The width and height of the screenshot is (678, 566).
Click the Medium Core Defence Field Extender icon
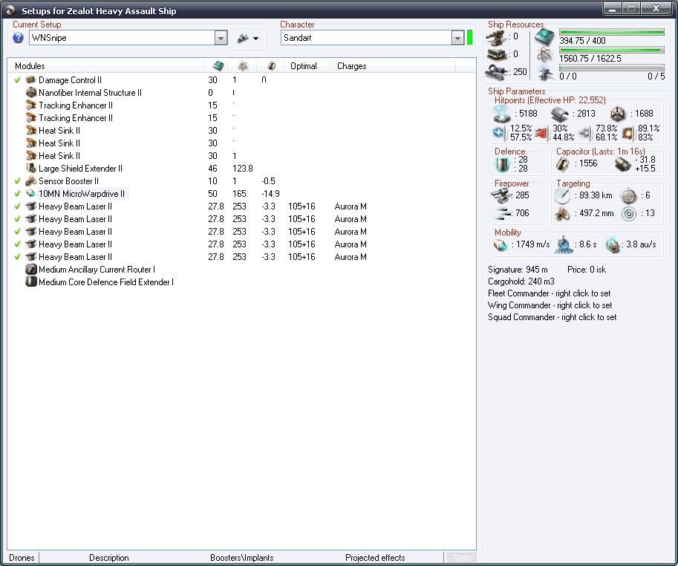[x=30, y=282]
